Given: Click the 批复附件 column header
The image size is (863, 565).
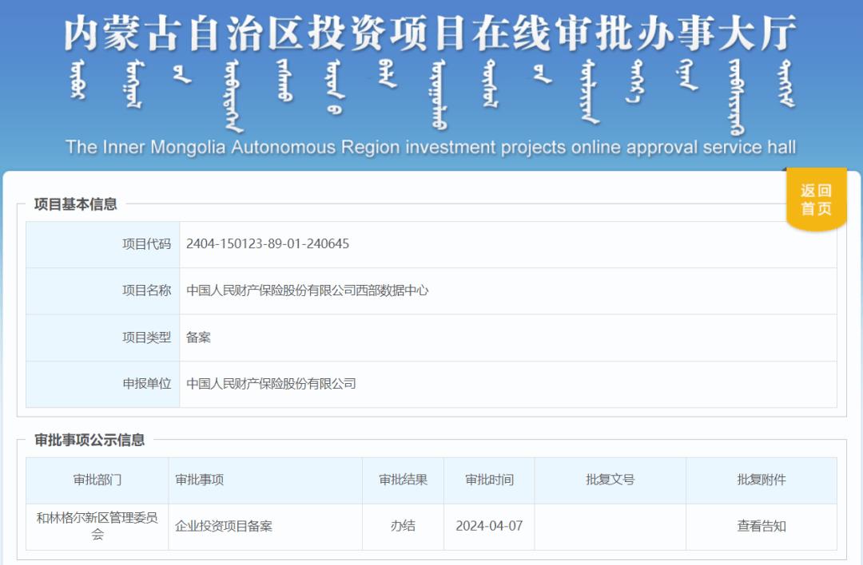Looking at the screenshot, I should (762, 480).
